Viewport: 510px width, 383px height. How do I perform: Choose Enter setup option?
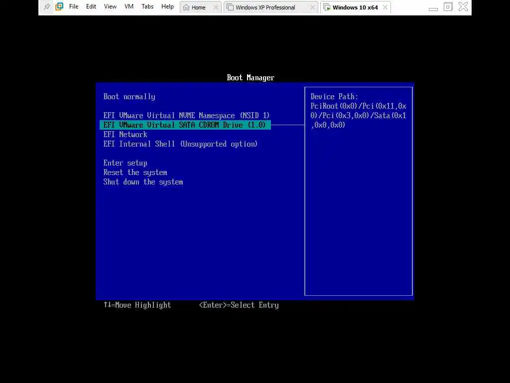click(125, 163)
